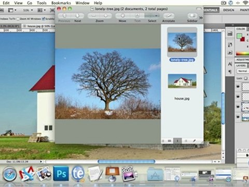Enable the Zoom All Windows checkbox
Viewport: 249px width, 187px height.
point(18,19)
